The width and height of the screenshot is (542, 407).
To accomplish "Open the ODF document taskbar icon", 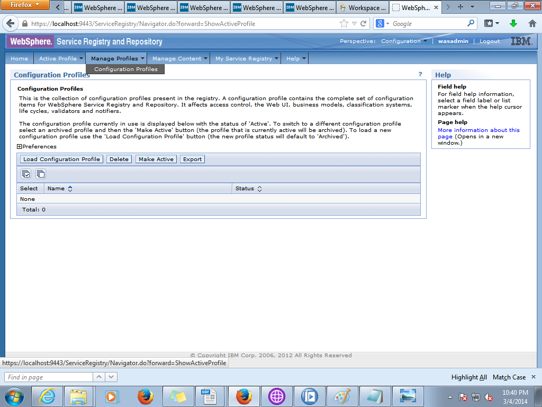I will pos(209,396).
